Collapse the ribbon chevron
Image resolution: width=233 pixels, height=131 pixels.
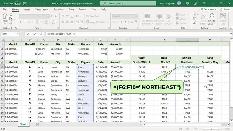[231, 28]
